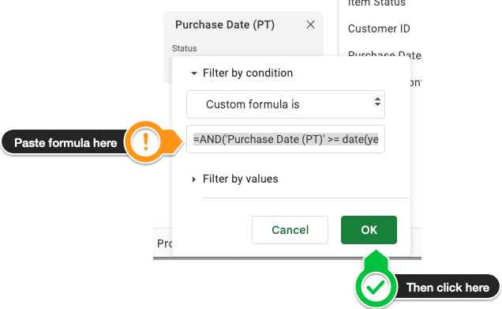Click the Filter by values heading text
This screenshot has height=309, width=502.
click(x=241, y=179)
